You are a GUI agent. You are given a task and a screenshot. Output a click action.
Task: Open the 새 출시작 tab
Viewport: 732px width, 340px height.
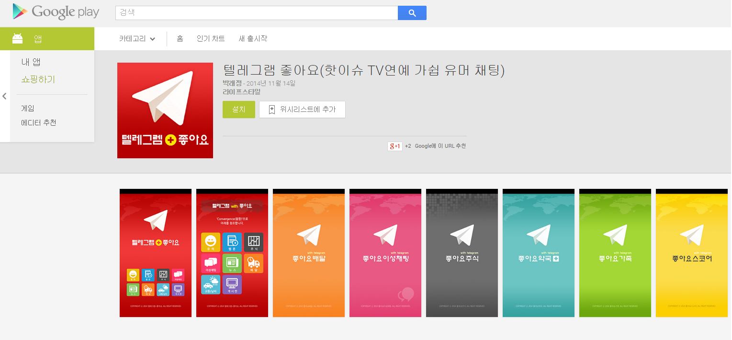click(x=253, y=39)
